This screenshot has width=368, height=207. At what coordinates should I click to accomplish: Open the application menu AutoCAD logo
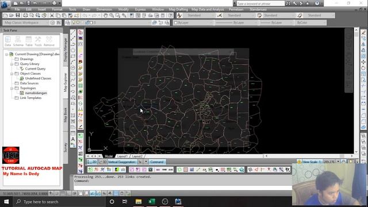(5, 4)
